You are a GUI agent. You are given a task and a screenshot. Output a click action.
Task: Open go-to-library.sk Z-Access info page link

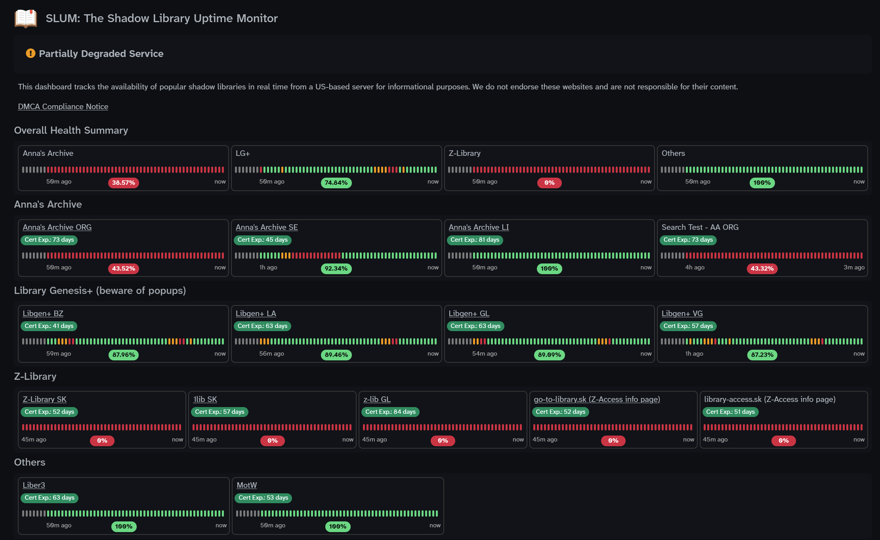(597, 399)
